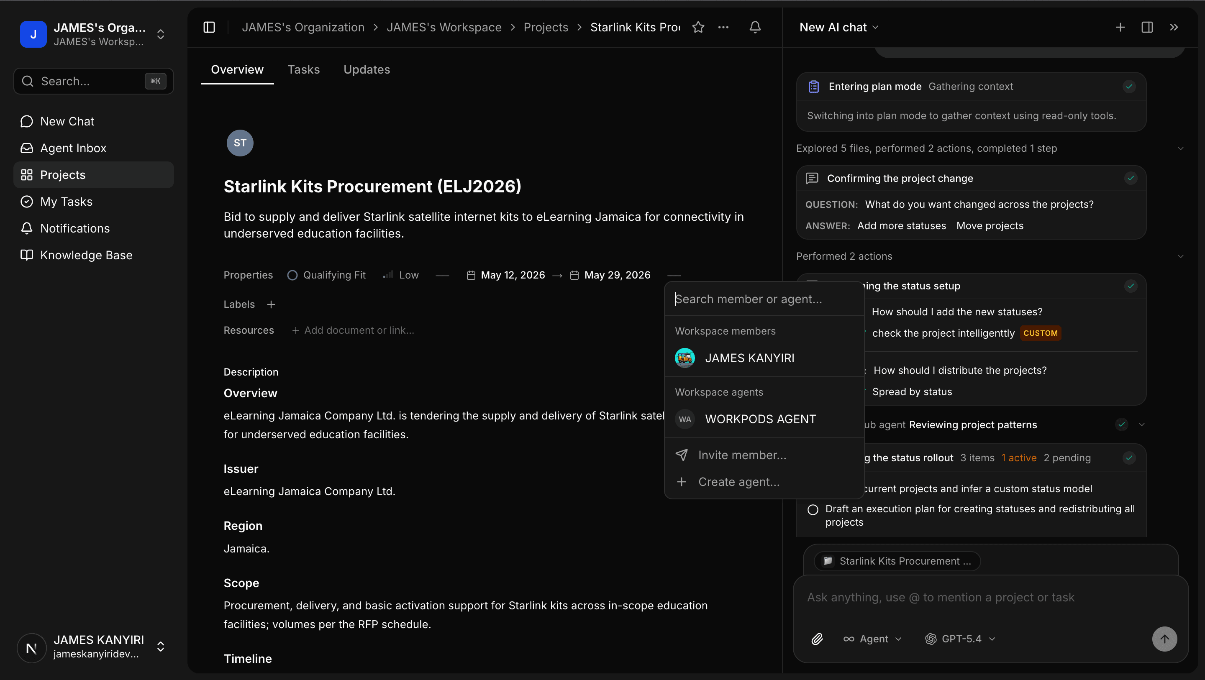The width and height of the screenshot is (1205, 680).
Task: Go to Projects in sidebar
Action: click(x=94, y=175)
